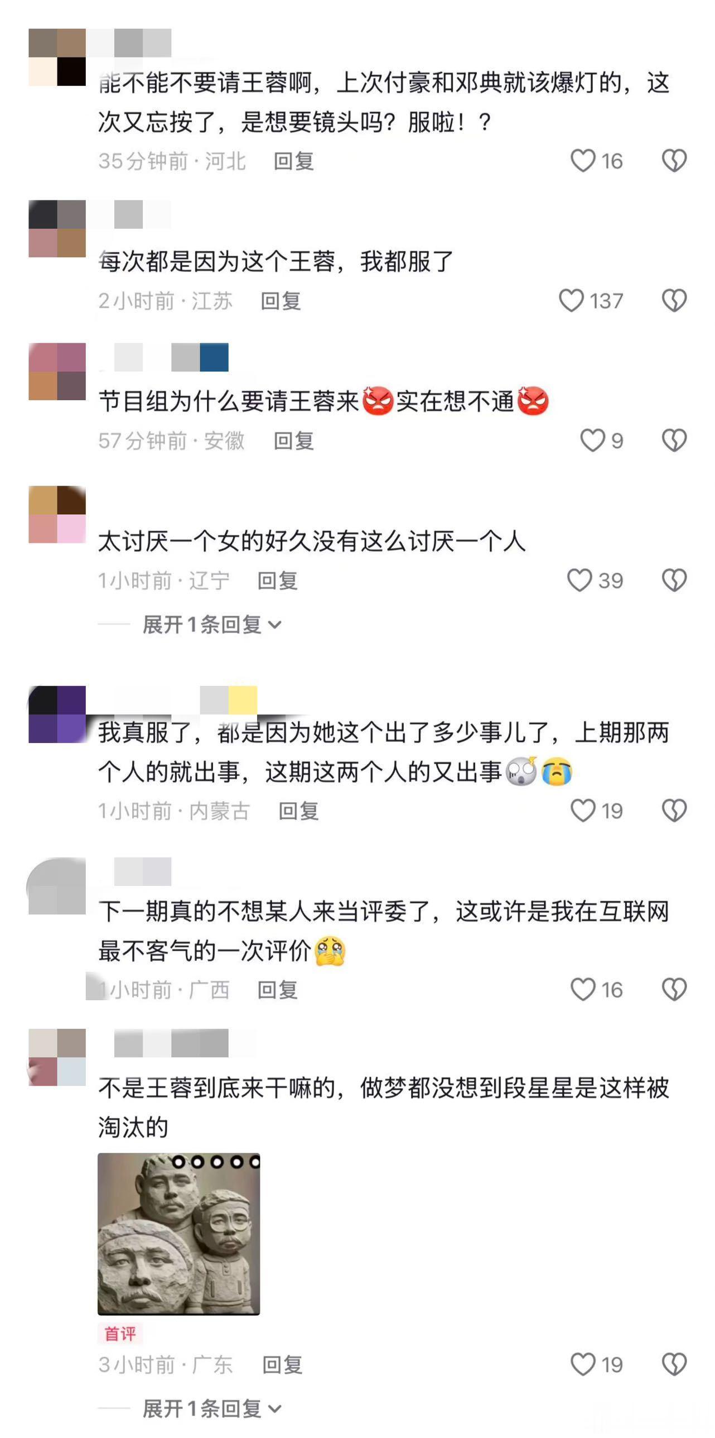The width and height of the screenshot is (715, 1438).
Task: Like the Inner Mongolia comment with 19 likes
Action: coord(583,811)
